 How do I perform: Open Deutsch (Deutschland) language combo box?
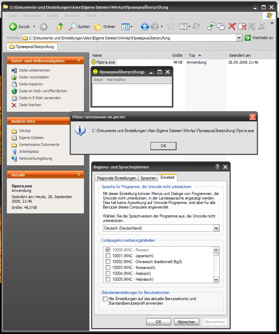point(161,228)
